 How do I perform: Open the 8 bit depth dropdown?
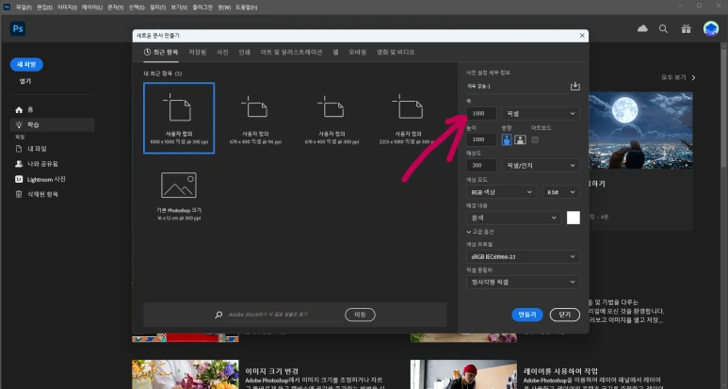coord(560,192)
